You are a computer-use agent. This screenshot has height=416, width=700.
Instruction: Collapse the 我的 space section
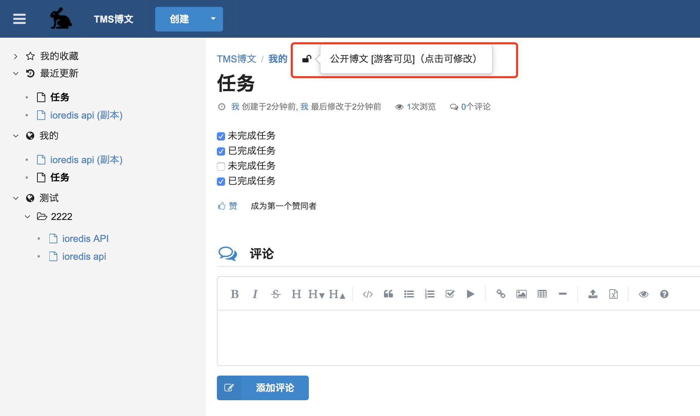tap(15, 136)
